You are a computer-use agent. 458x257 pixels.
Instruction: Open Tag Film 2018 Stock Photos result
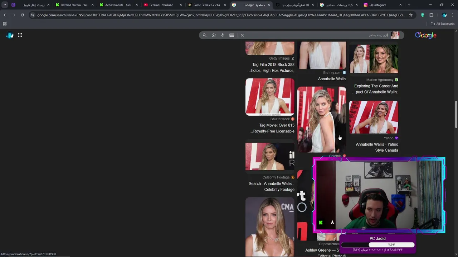(x=271, y=67)
